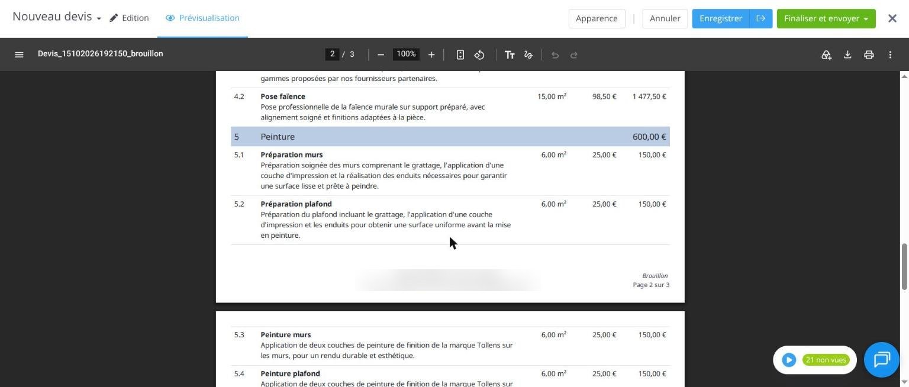Click the Annuler button
This screenshot has height=387, width=909.
tap(665, 18)
